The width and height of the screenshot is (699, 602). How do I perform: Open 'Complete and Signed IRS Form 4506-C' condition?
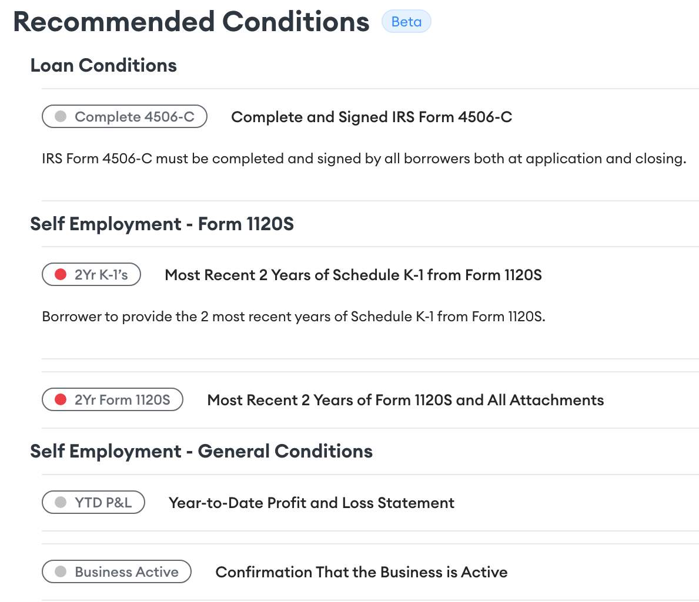click(x=372, y=117)
